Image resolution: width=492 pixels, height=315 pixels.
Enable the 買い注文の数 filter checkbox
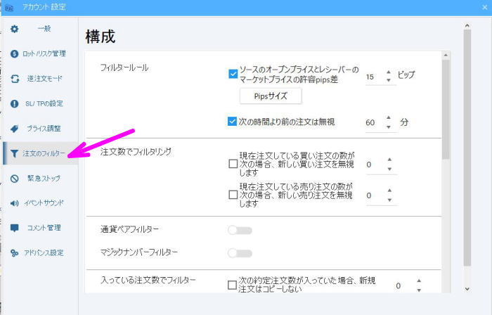pyautogui.click(x=233, y=164)
